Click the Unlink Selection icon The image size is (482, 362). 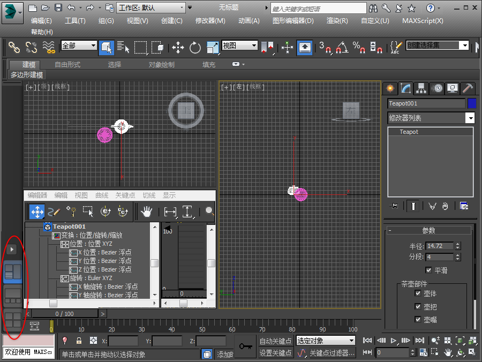tap(32, 47)
